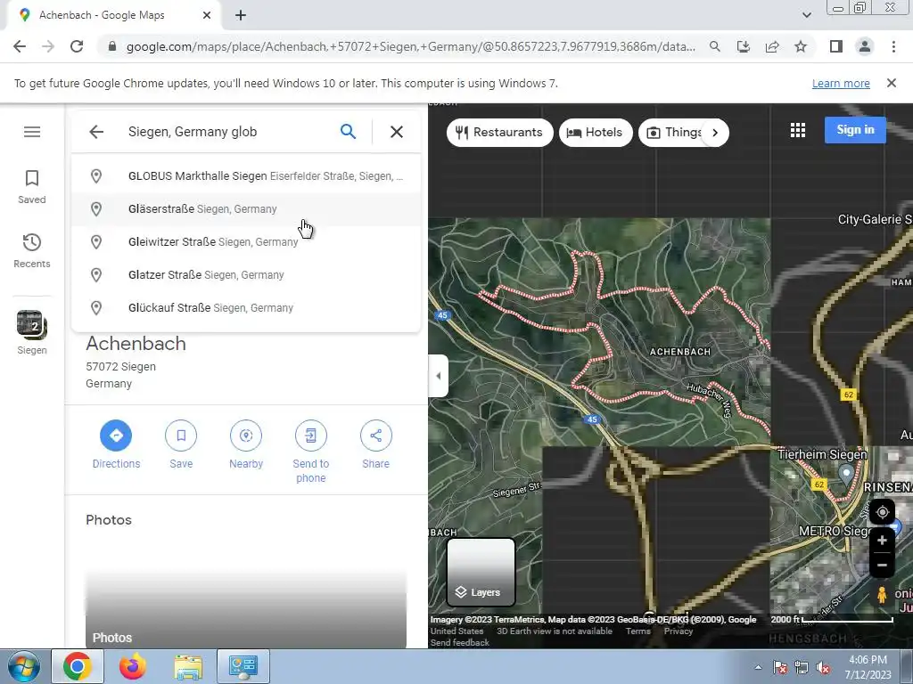Zoom in on the map
913x684 pixels.
pos(882,541)
